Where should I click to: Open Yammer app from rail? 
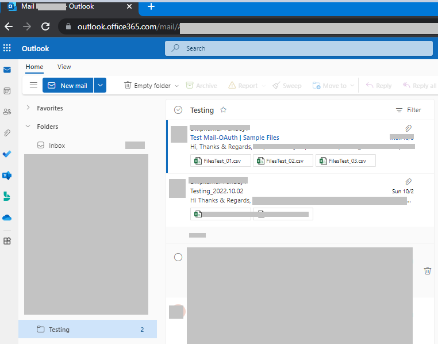click(7, 175)
